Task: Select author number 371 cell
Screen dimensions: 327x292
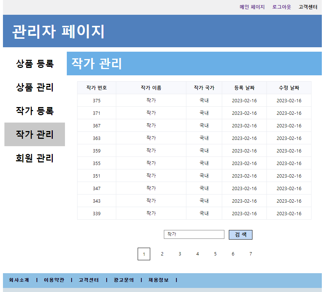Action: point(97,113)
